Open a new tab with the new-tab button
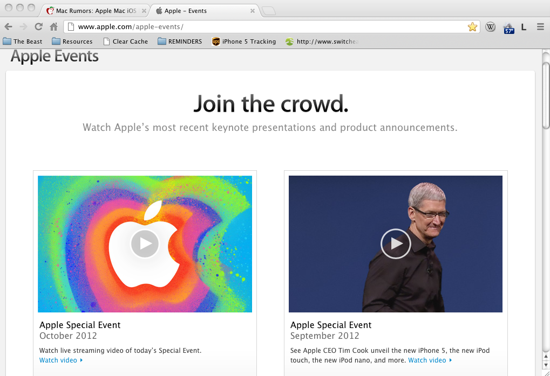The width and height of the screenshot is (550, 376). pos(269,11)
